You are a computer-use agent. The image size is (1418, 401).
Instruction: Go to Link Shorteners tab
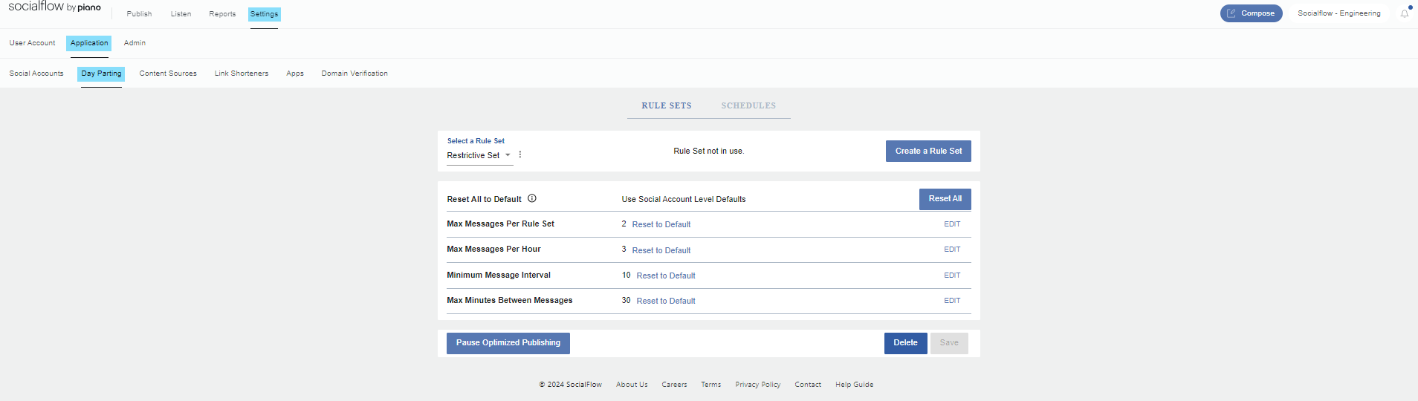242,74
